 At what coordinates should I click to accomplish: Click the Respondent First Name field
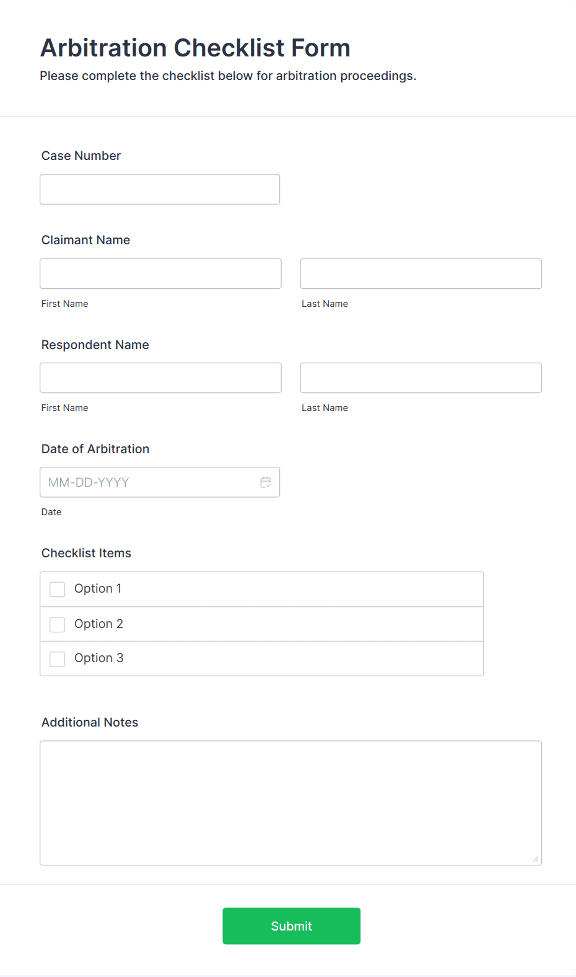160,378
